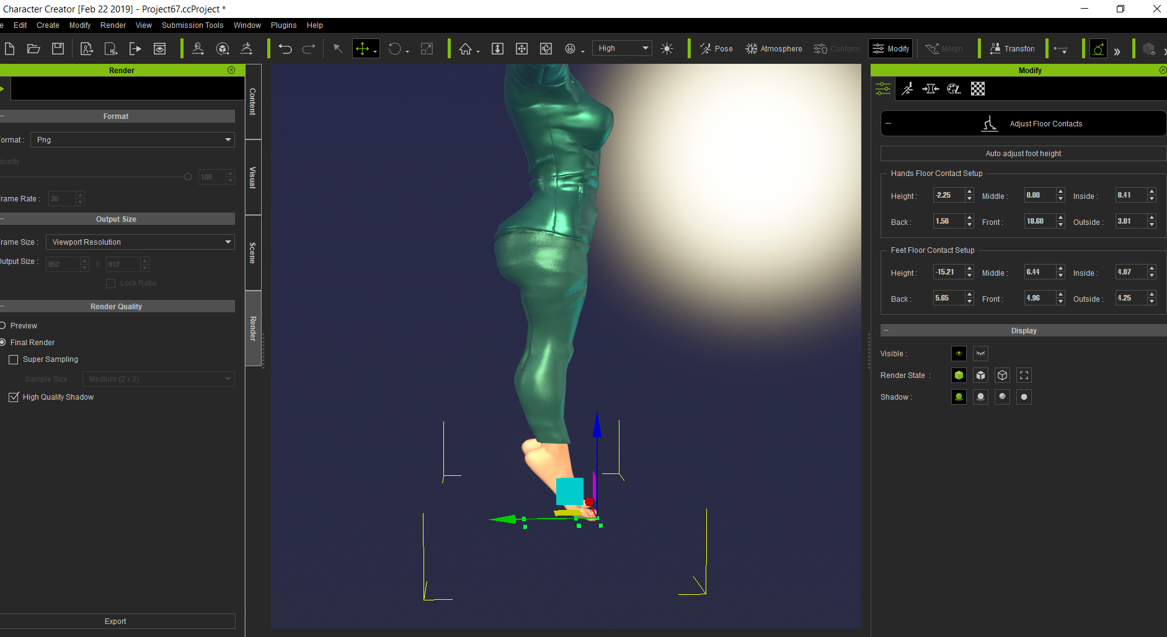
Task: Click the Feet Back 5.65 field
Action: [x=949, y=298]
